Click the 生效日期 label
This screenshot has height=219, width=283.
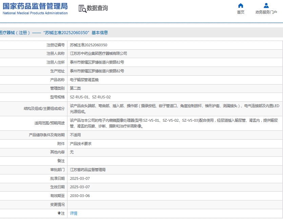point(57,187)
